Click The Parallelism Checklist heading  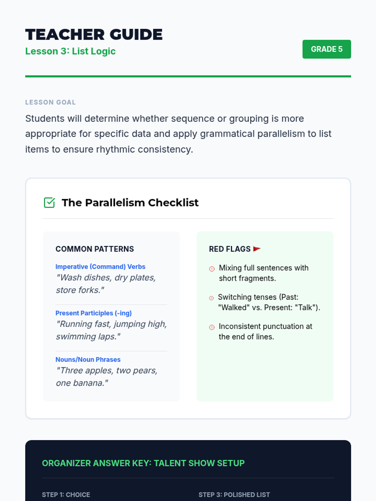click(130, 203)
